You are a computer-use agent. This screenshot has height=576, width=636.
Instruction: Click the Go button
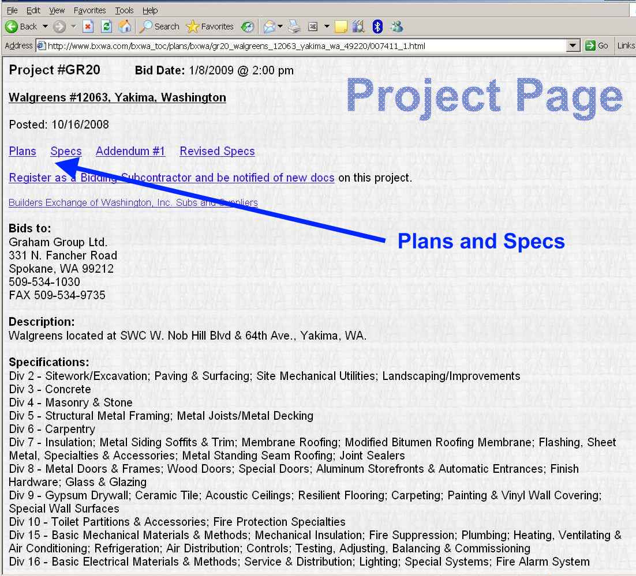point(596,46)
